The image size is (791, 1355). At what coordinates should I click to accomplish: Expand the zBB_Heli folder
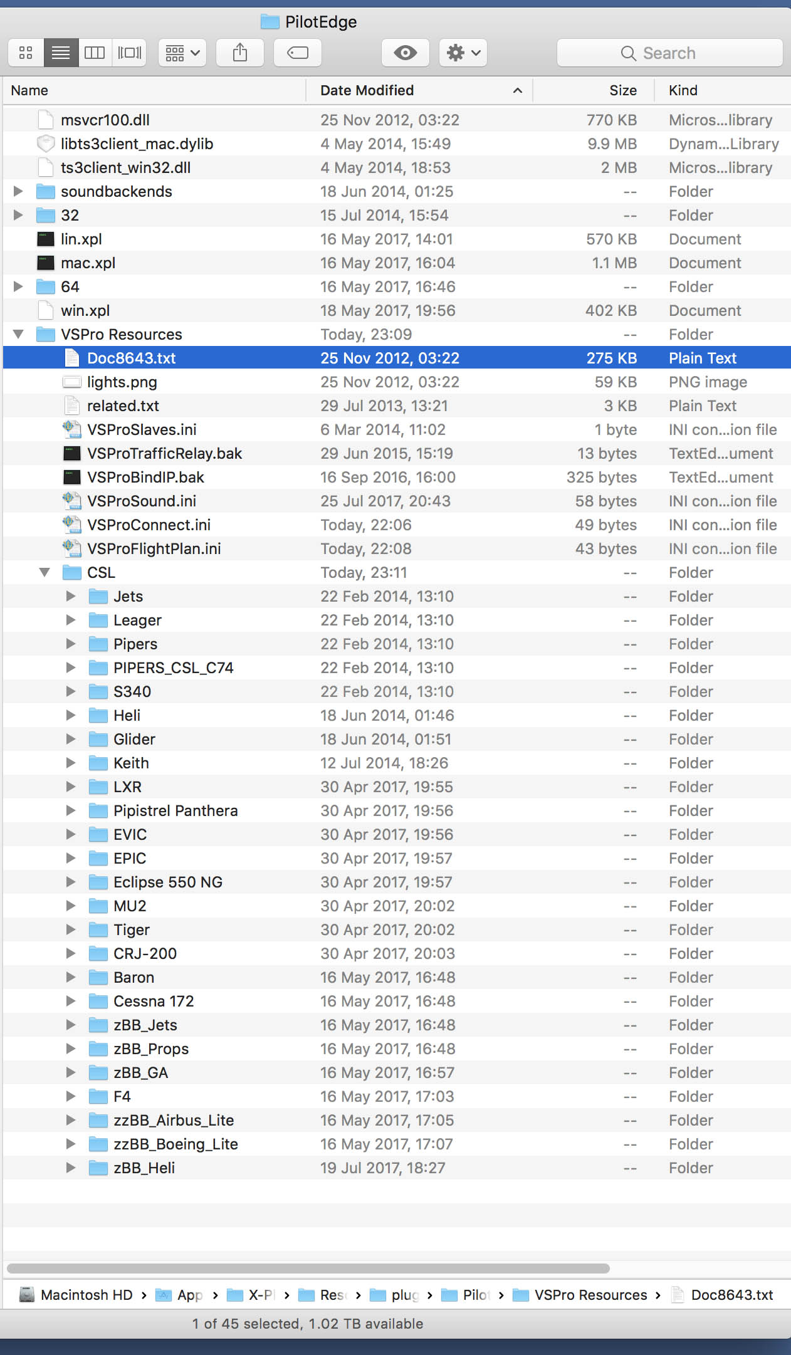(x=71, y=1168)
